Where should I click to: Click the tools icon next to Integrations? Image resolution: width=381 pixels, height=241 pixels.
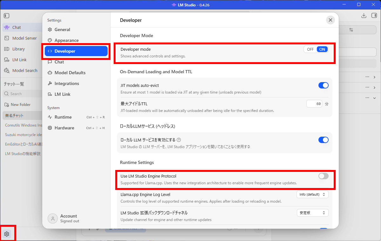(x=50, y=83)
